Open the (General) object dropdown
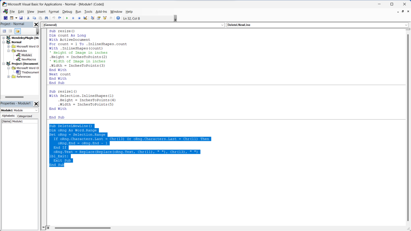 (222, 25)
